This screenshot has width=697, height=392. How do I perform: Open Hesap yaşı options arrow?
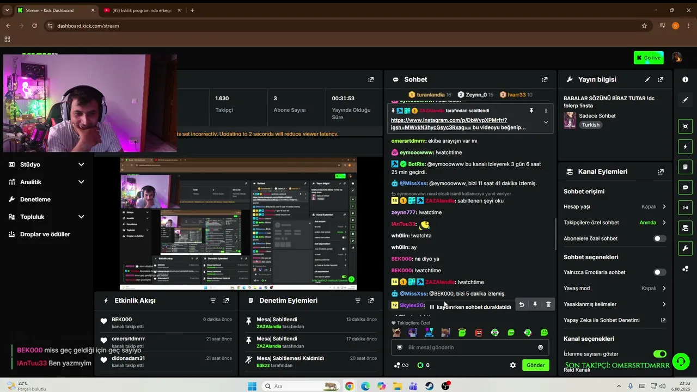pos(664,207)
